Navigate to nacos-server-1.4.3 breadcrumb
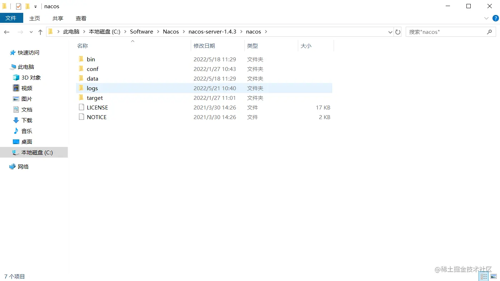The height and width of the screenshot is (281, 500). point(212,32)
